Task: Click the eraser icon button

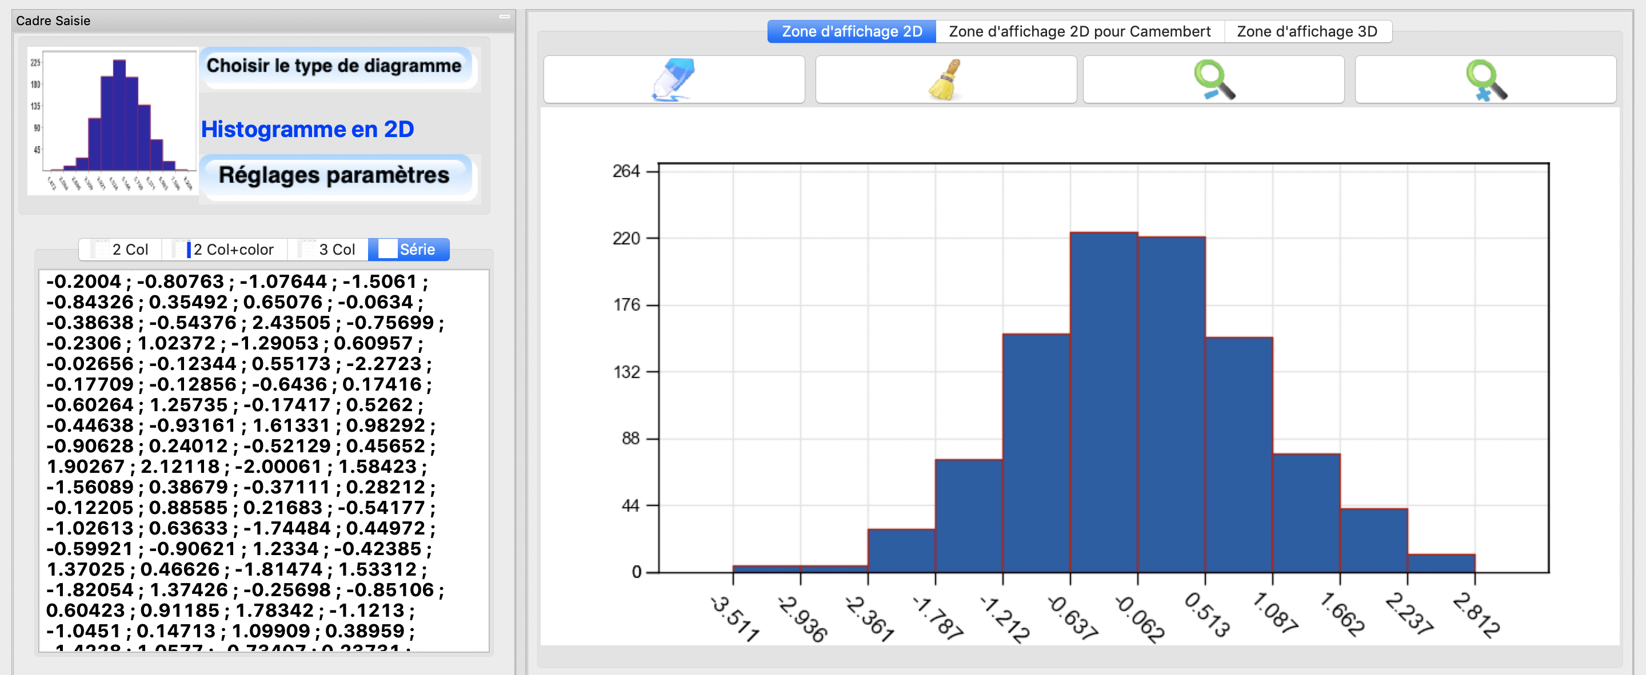Action: (x=673, y=79)
